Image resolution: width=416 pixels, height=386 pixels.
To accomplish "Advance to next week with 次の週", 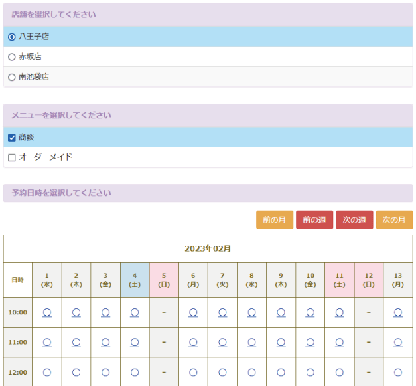I will coord(354,220).
